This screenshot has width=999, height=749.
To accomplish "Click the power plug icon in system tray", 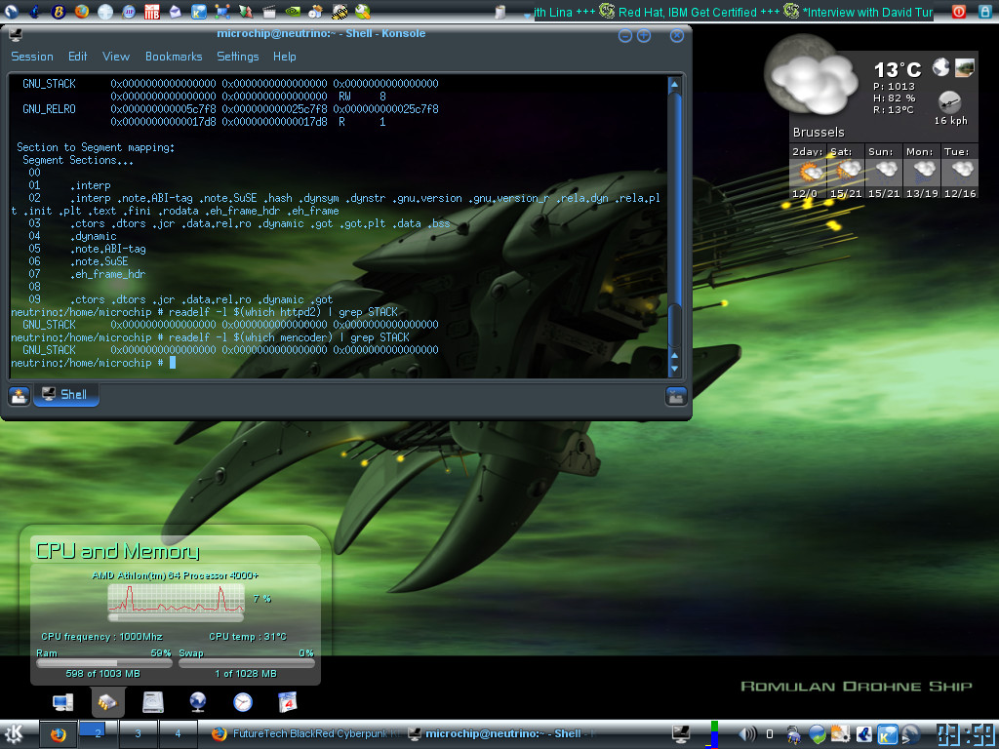I will click(x=794, y=735).
